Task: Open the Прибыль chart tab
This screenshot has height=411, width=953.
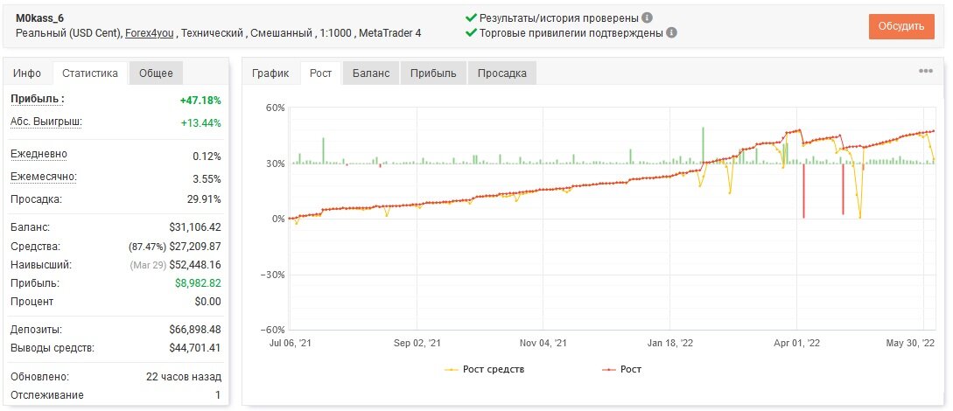Action: coord(432,73)
